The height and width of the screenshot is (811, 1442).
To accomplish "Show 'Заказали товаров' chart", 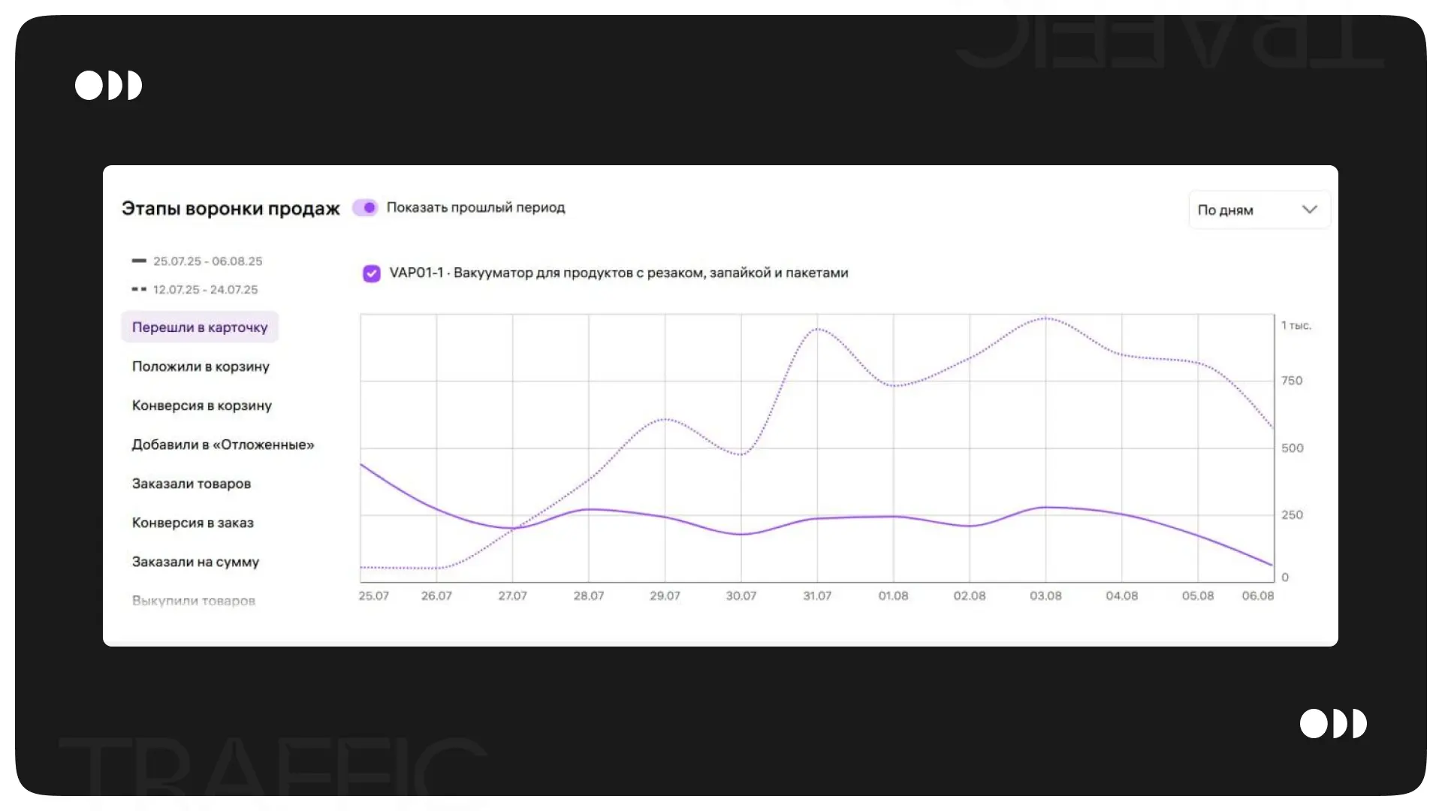I will (x=192, y=484).
